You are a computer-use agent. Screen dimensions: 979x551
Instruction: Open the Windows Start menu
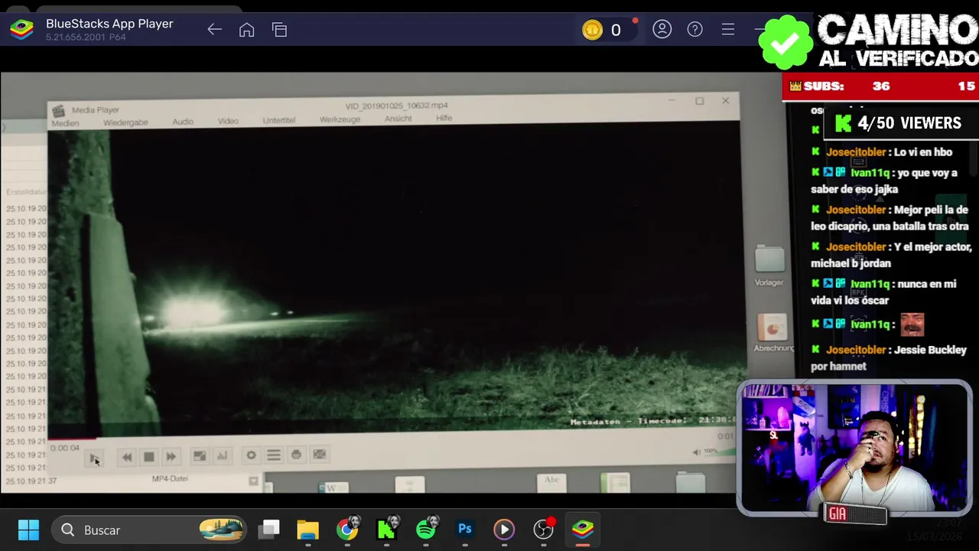click(28, 530)
